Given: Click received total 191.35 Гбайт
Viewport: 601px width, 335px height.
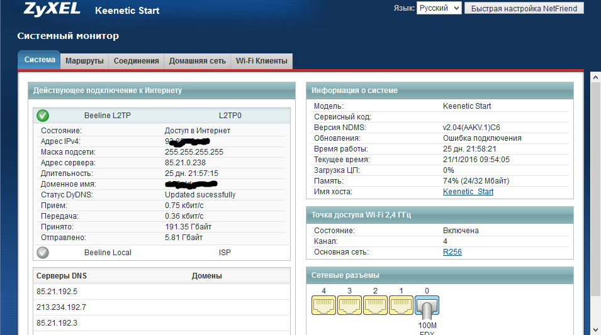Looking at the screenshot, I should coord(188,227).
